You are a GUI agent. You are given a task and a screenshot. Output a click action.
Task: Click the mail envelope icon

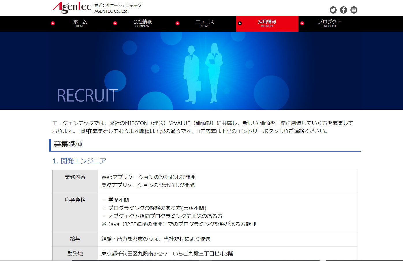pos(354,10)
